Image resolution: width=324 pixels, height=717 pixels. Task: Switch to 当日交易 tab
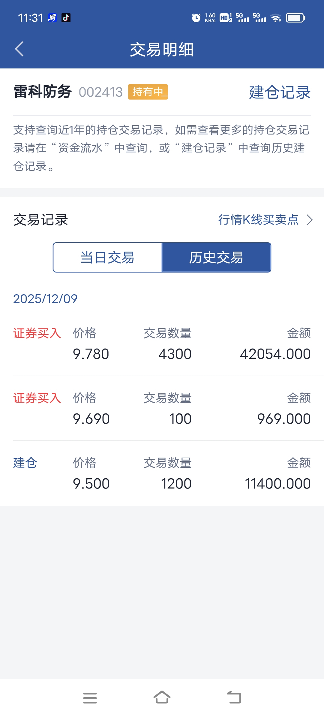(107, 258)
